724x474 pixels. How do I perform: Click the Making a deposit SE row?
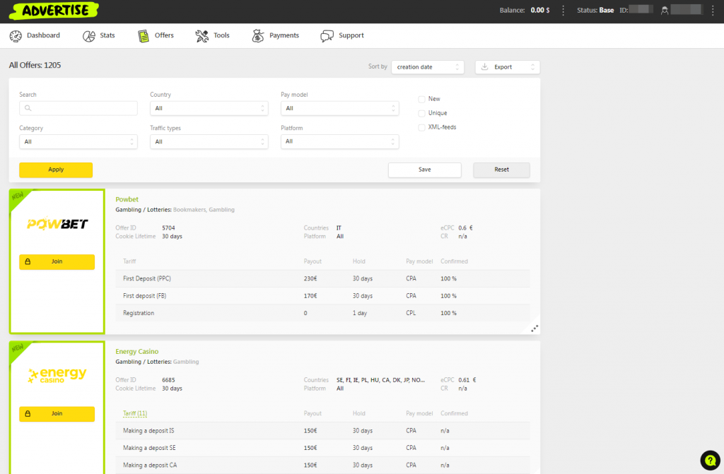[x=322, y=448]
